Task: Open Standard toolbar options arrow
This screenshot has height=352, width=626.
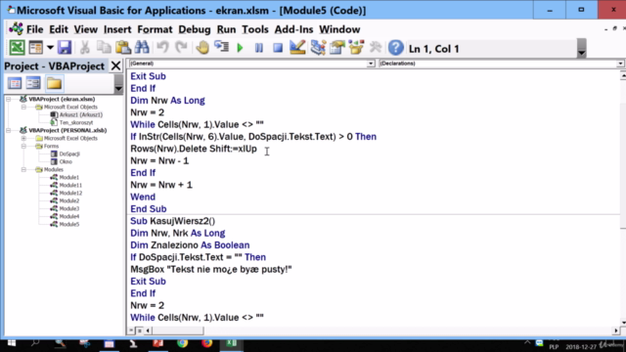Action: pos(581,48)
